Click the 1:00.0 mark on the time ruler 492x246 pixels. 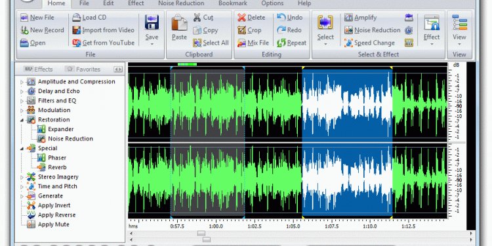click(x=216, y=226)
